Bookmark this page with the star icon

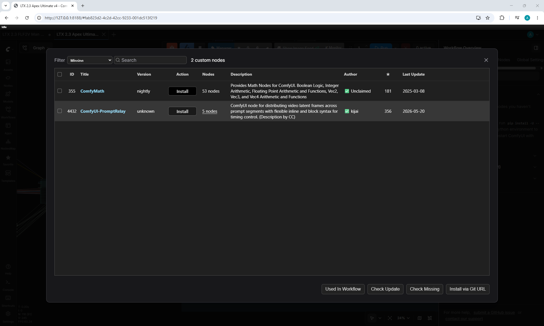(x=488, y=18)
